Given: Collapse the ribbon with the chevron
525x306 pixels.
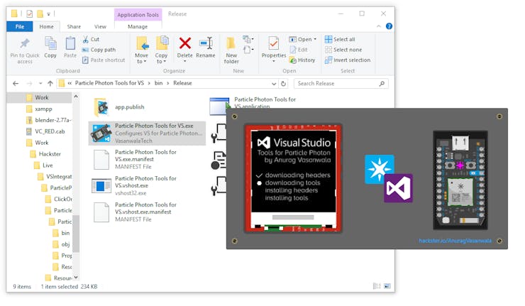Looking at the screenshot, I should coord(379,26).
